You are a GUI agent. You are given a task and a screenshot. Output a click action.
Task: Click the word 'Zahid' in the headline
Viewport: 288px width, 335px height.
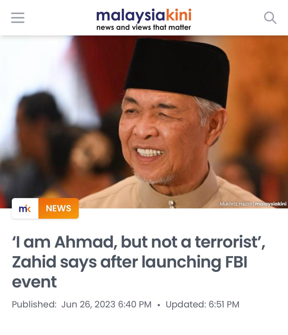pos(34,262)
